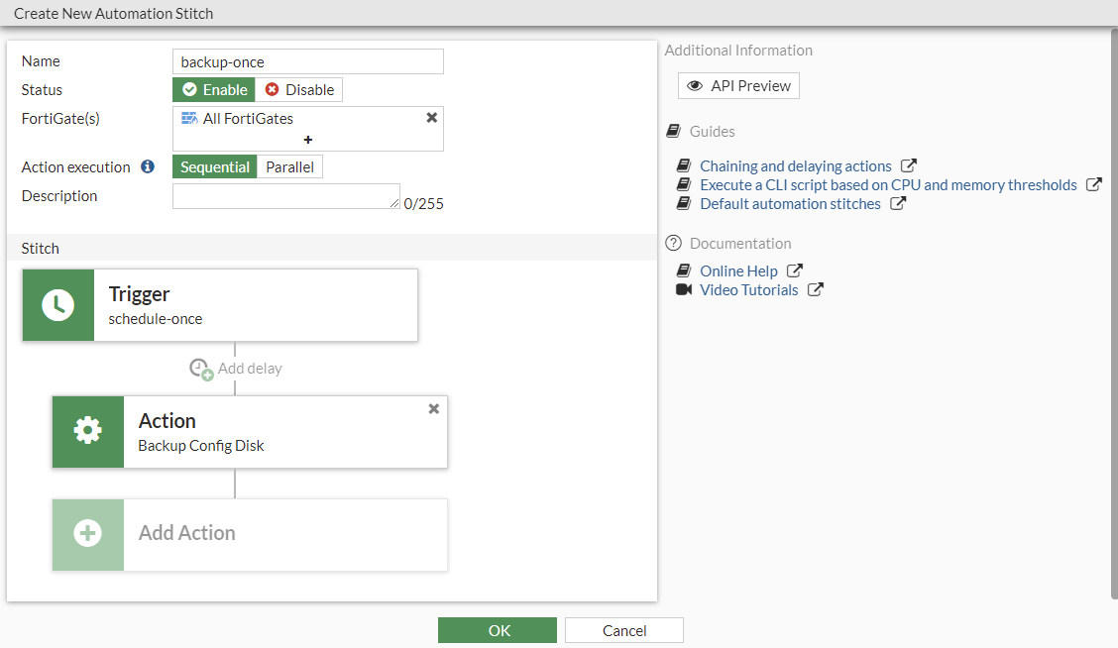Open Chaining and delaying actions guide
The width and height of the screenshot is (1118, 648).
[795, 166]
